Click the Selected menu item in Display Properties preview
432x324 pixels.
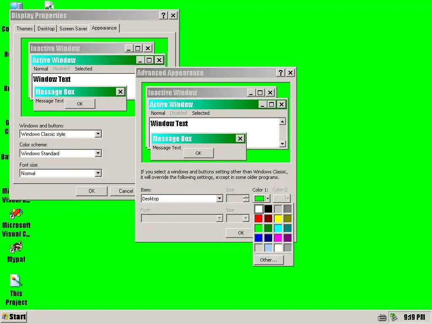pos(84,69)
